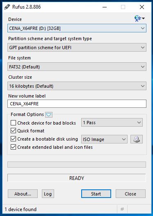Image resolution: width=153 pixels, height=216 pixels.
Task: Open the ISO Image boot type dropdown
Action: click(104, 139)
